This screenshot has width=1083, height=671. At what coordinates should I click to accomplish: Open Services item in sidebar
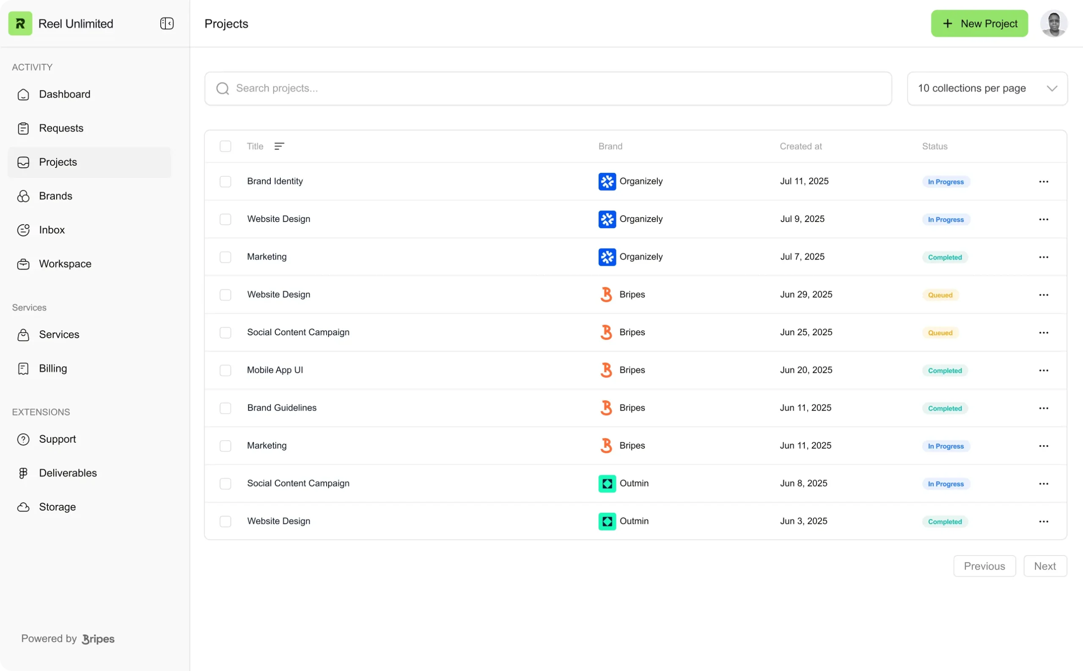pos(89,334)
